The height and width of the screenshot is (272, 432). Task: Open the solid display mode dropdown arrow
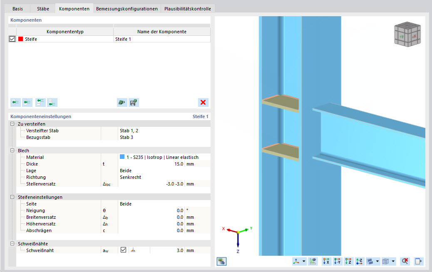(x=377, y=261)
